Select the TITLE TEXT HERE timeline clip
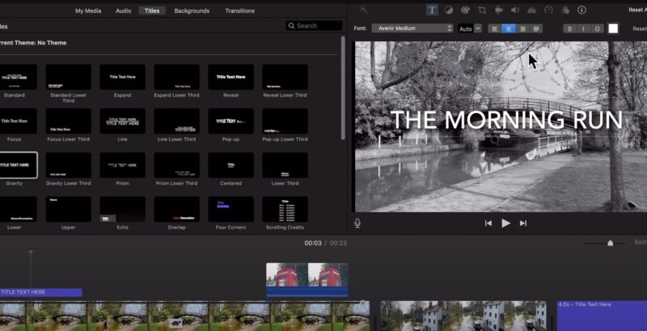 click(41, 292)
